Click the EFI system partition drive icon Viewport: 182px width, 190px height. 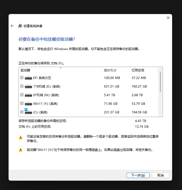[28, 78]
